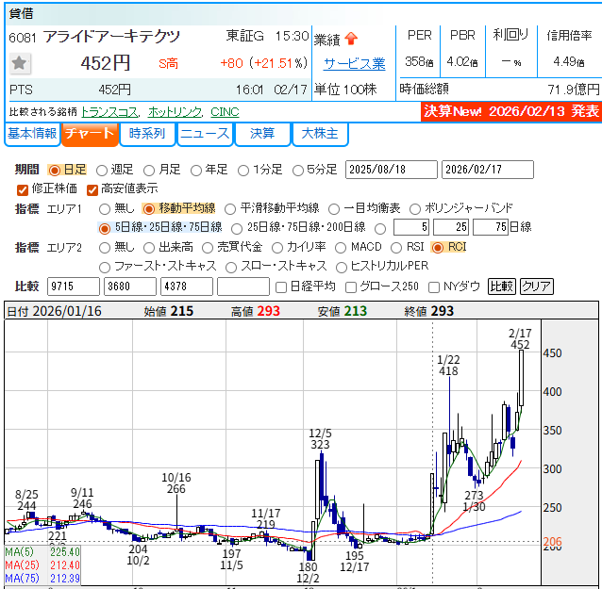Go to the 決算 tab
Viewport: 602px width, 589px height.
[262, 134]
